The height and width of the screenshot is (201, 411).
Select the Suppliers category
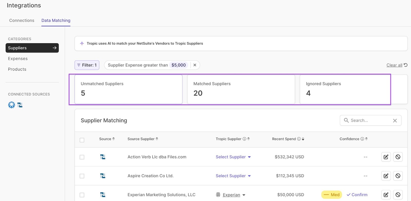point(32,48)
